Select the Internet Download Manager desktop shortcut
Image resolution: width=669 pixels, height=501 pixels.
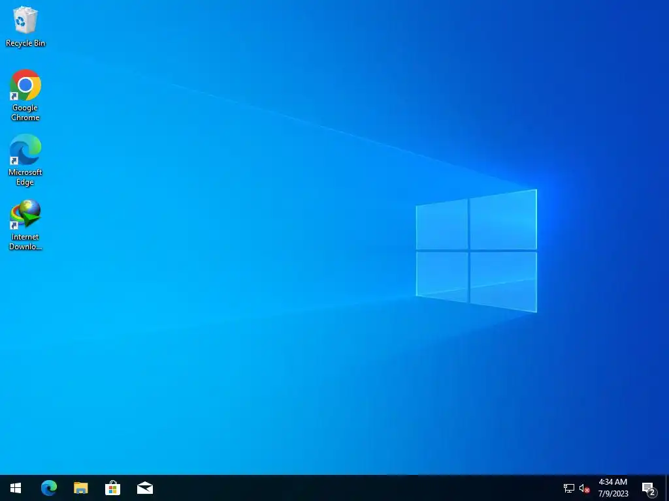25,225
